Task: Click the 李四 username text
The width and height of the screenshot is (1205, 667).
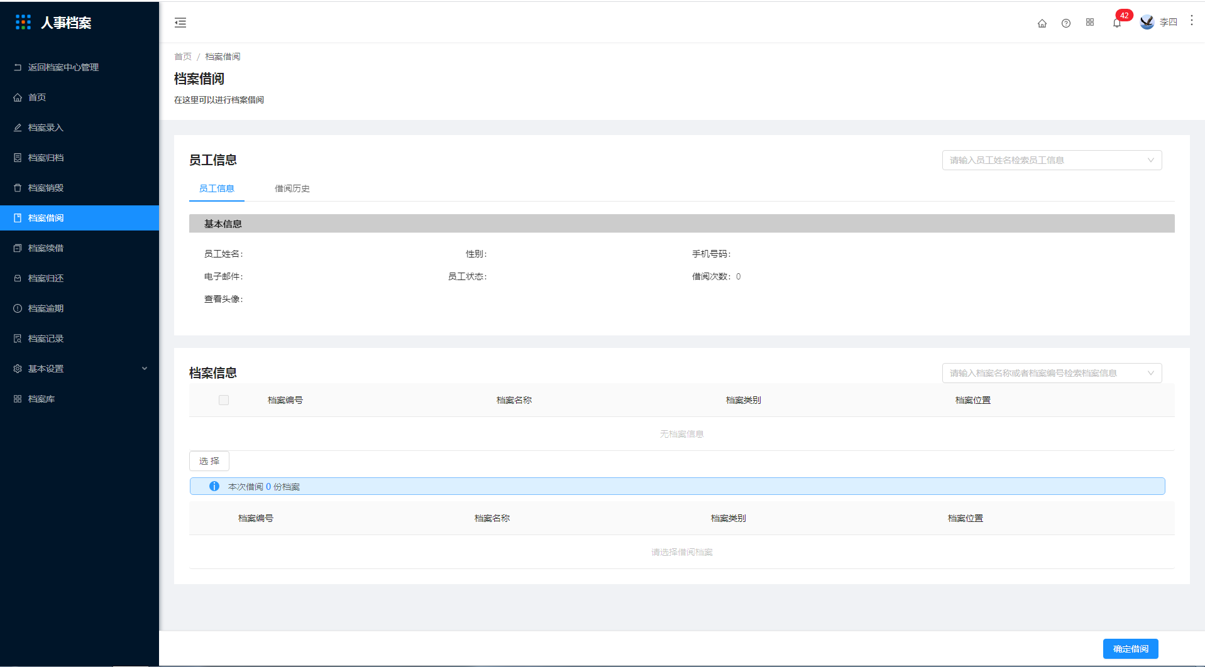Action: [x=1169, y=22]
